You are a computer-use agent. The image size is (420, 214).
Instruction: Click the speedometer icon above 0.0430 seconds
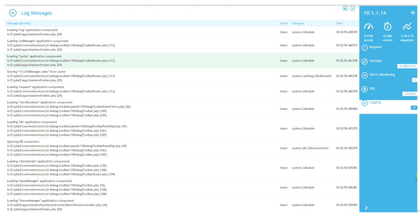[x=368, y=26]
